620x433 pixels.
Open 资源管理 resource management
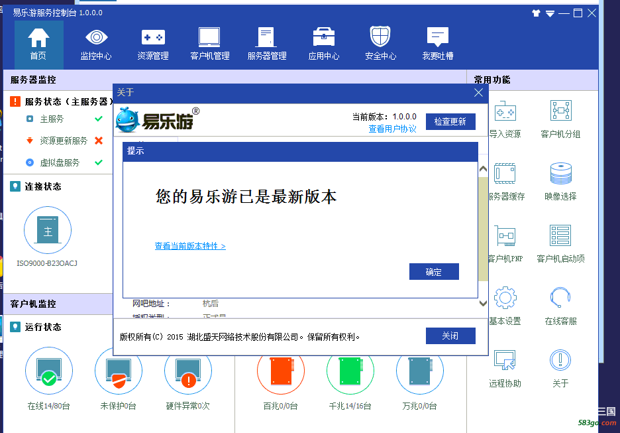pos(153,44)
